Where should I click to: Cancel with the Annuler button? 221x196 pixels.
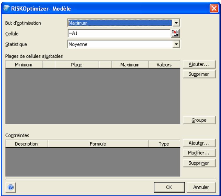[201, 187]
